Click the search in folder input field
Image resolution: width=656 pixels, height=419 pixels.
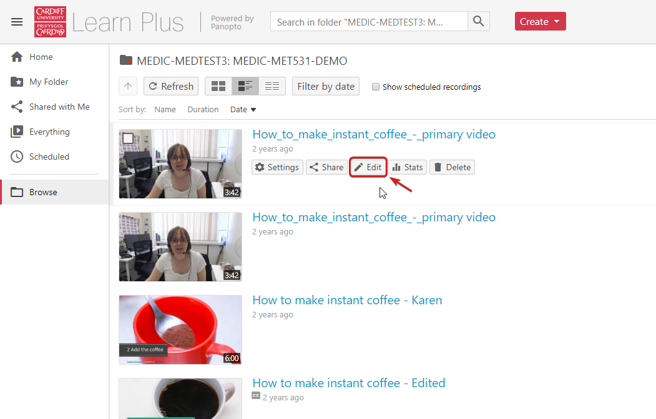pyautogui.click(x=369, y=21)
